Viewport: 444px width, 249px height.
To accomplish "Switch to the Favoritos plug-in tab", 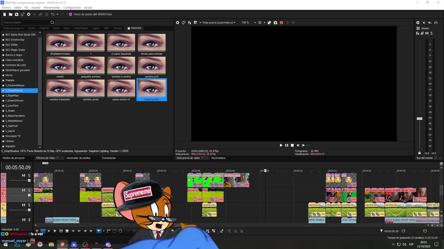I will (134, 28).
